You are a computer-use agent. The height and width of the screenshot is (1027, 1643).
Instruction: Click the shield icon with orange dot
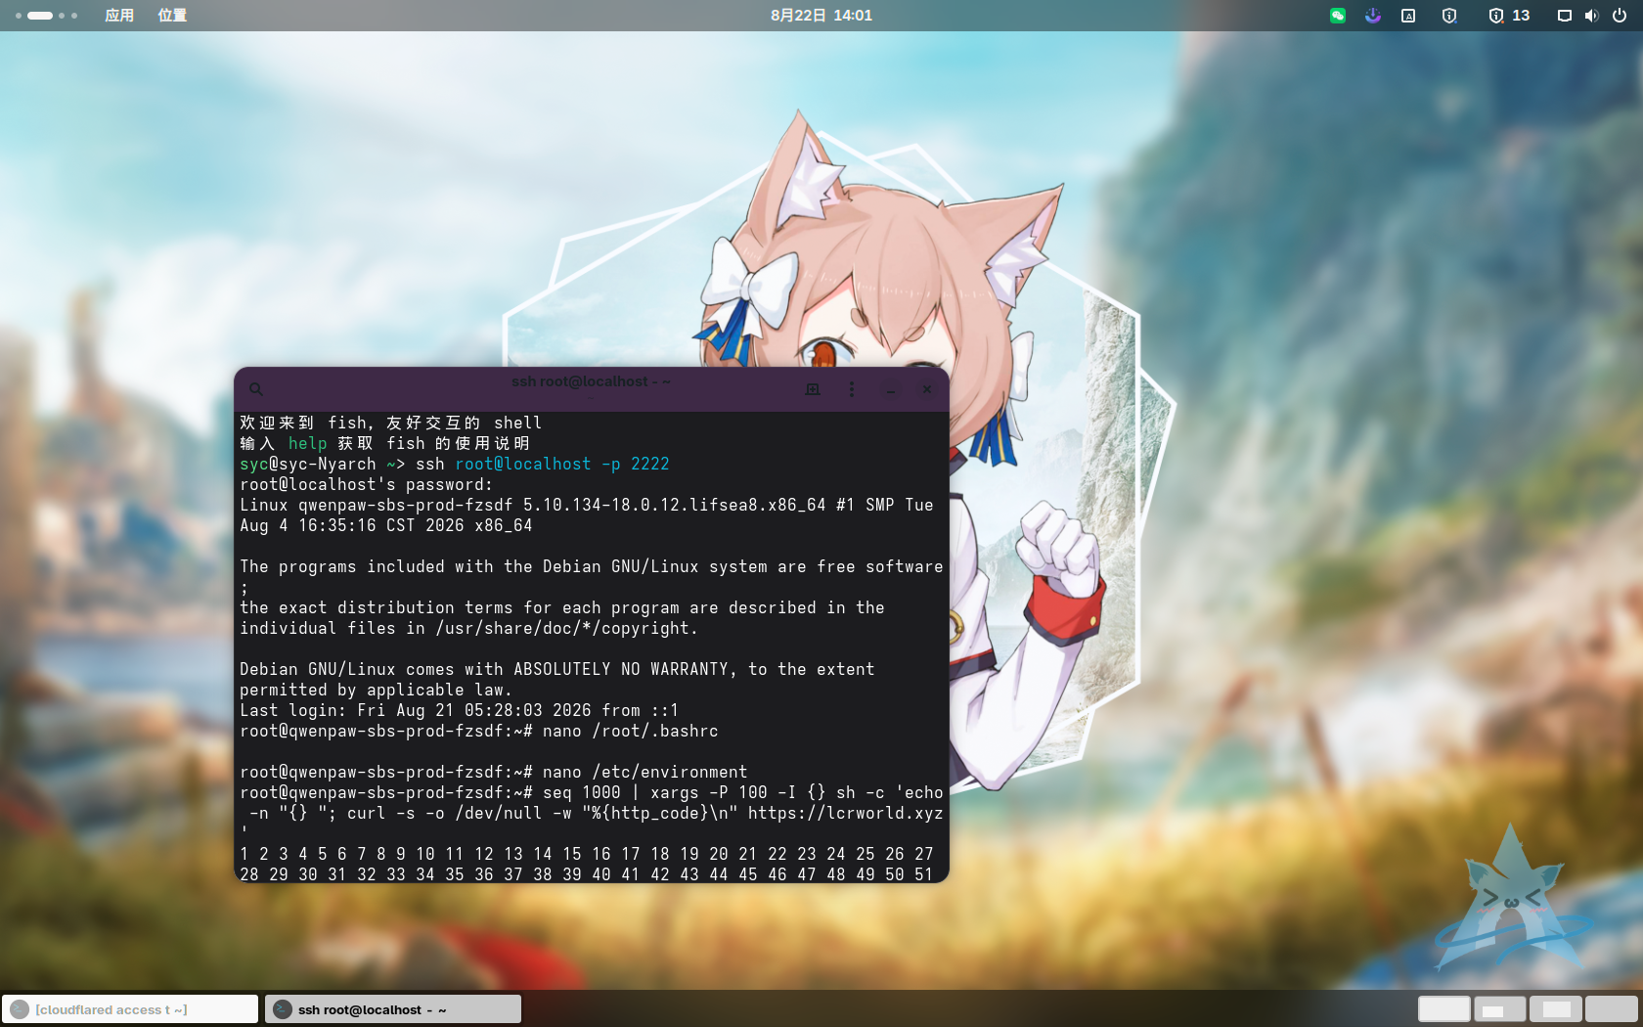(1496, 16)
